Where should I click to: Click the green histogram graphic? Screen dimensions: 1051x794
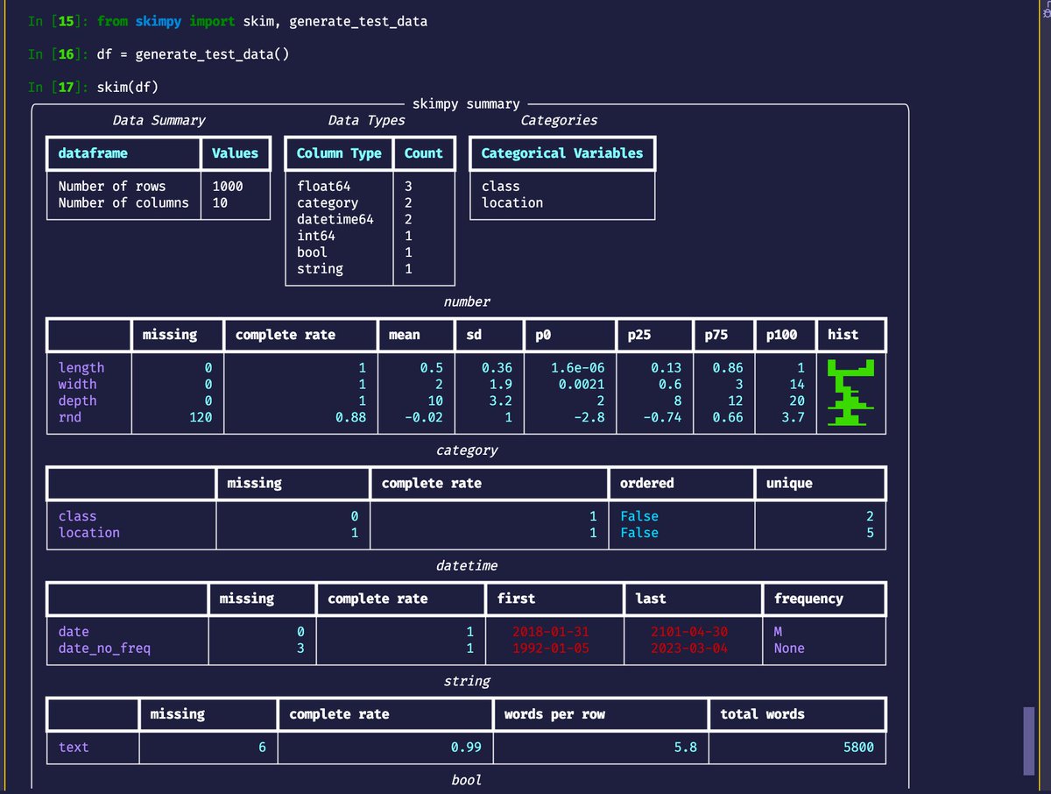(x=850, y=393)
